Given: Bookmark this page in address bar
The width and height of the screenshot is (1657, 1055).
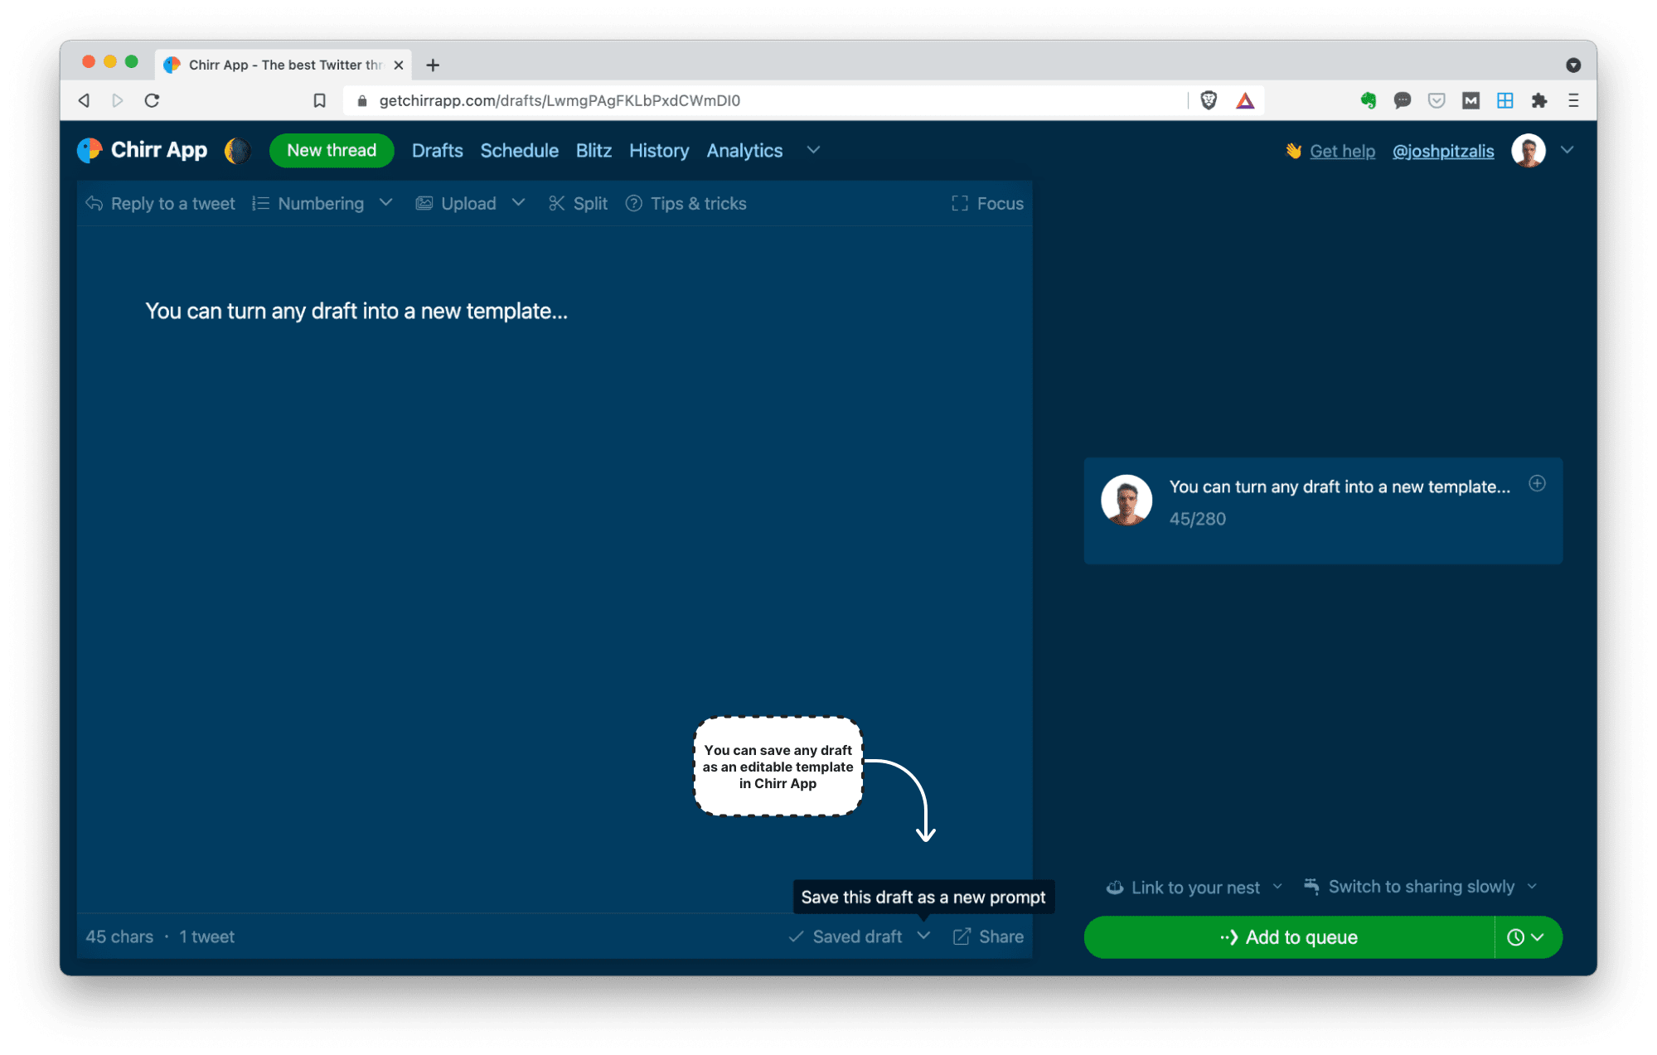Looking at the screenshot, I should [x=319, y=100].
